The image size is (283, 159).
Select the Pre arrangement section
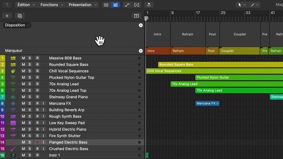pos(265,34)
